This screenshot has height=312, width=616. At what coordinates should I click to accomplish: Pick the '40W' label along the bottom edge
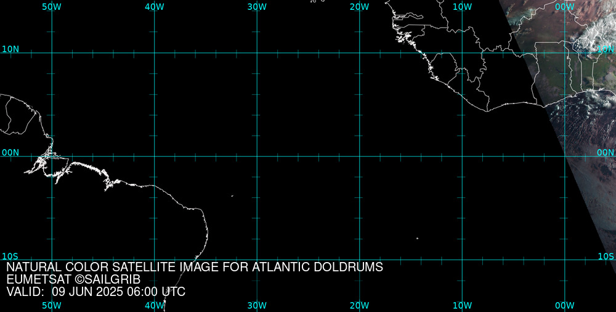(x=155, y=306)
